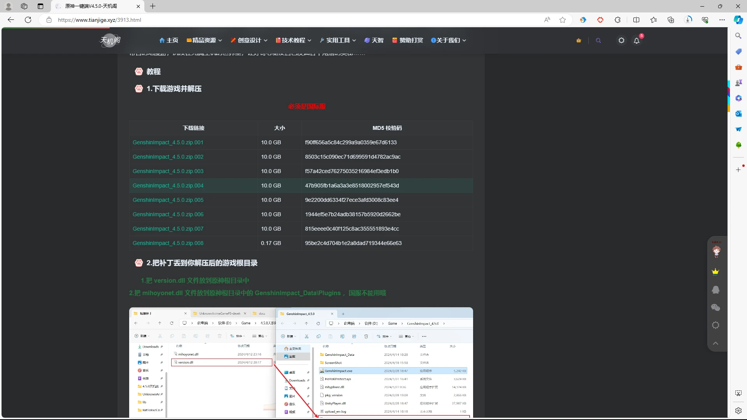Download GenshinImpact_4.5.0.zip.003
Viewport: 747px width, 420px height.
coord(168,171)
